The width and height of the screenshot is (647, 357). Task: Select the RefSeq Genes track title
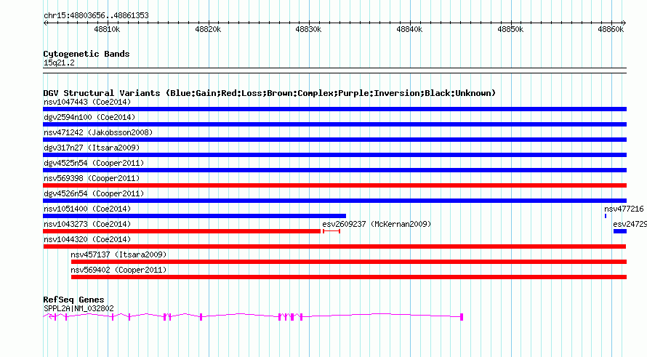tap(73, 300)
